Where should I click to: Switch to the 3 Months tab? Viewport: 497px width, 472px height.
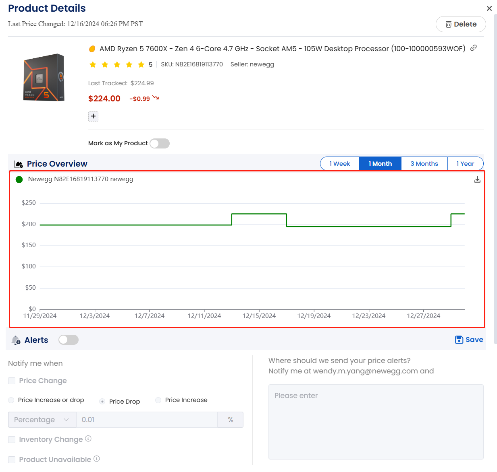coord(424,164)
